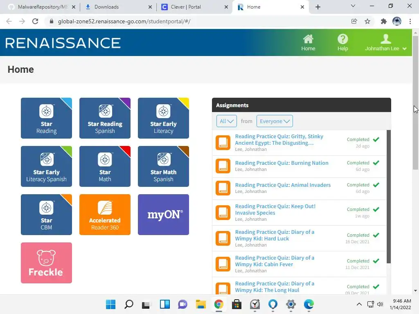The image size is (419, 314).
Task: Click the page vertical scrollbar
Action: [415, 103]
